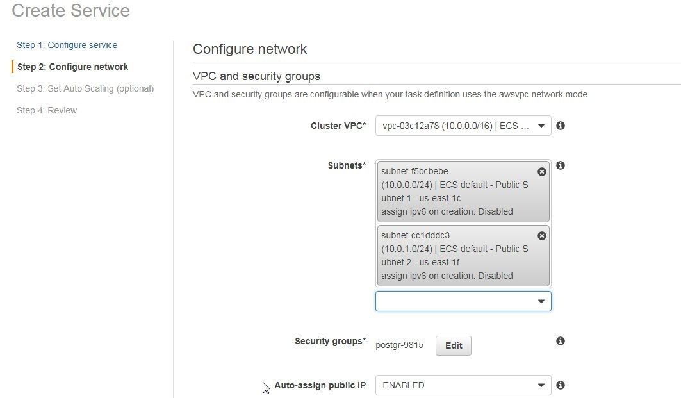Remove subnet-cc1dddc3 with its X icon
681x398 pixels.
[x=541, y=235]
